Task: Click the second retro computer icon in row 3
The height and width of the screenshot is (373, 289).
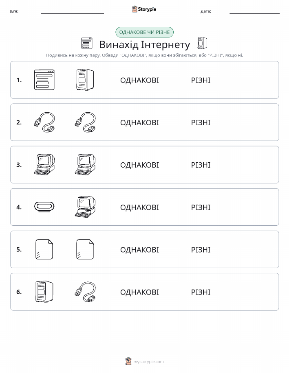Action: [x=85, y=165]
